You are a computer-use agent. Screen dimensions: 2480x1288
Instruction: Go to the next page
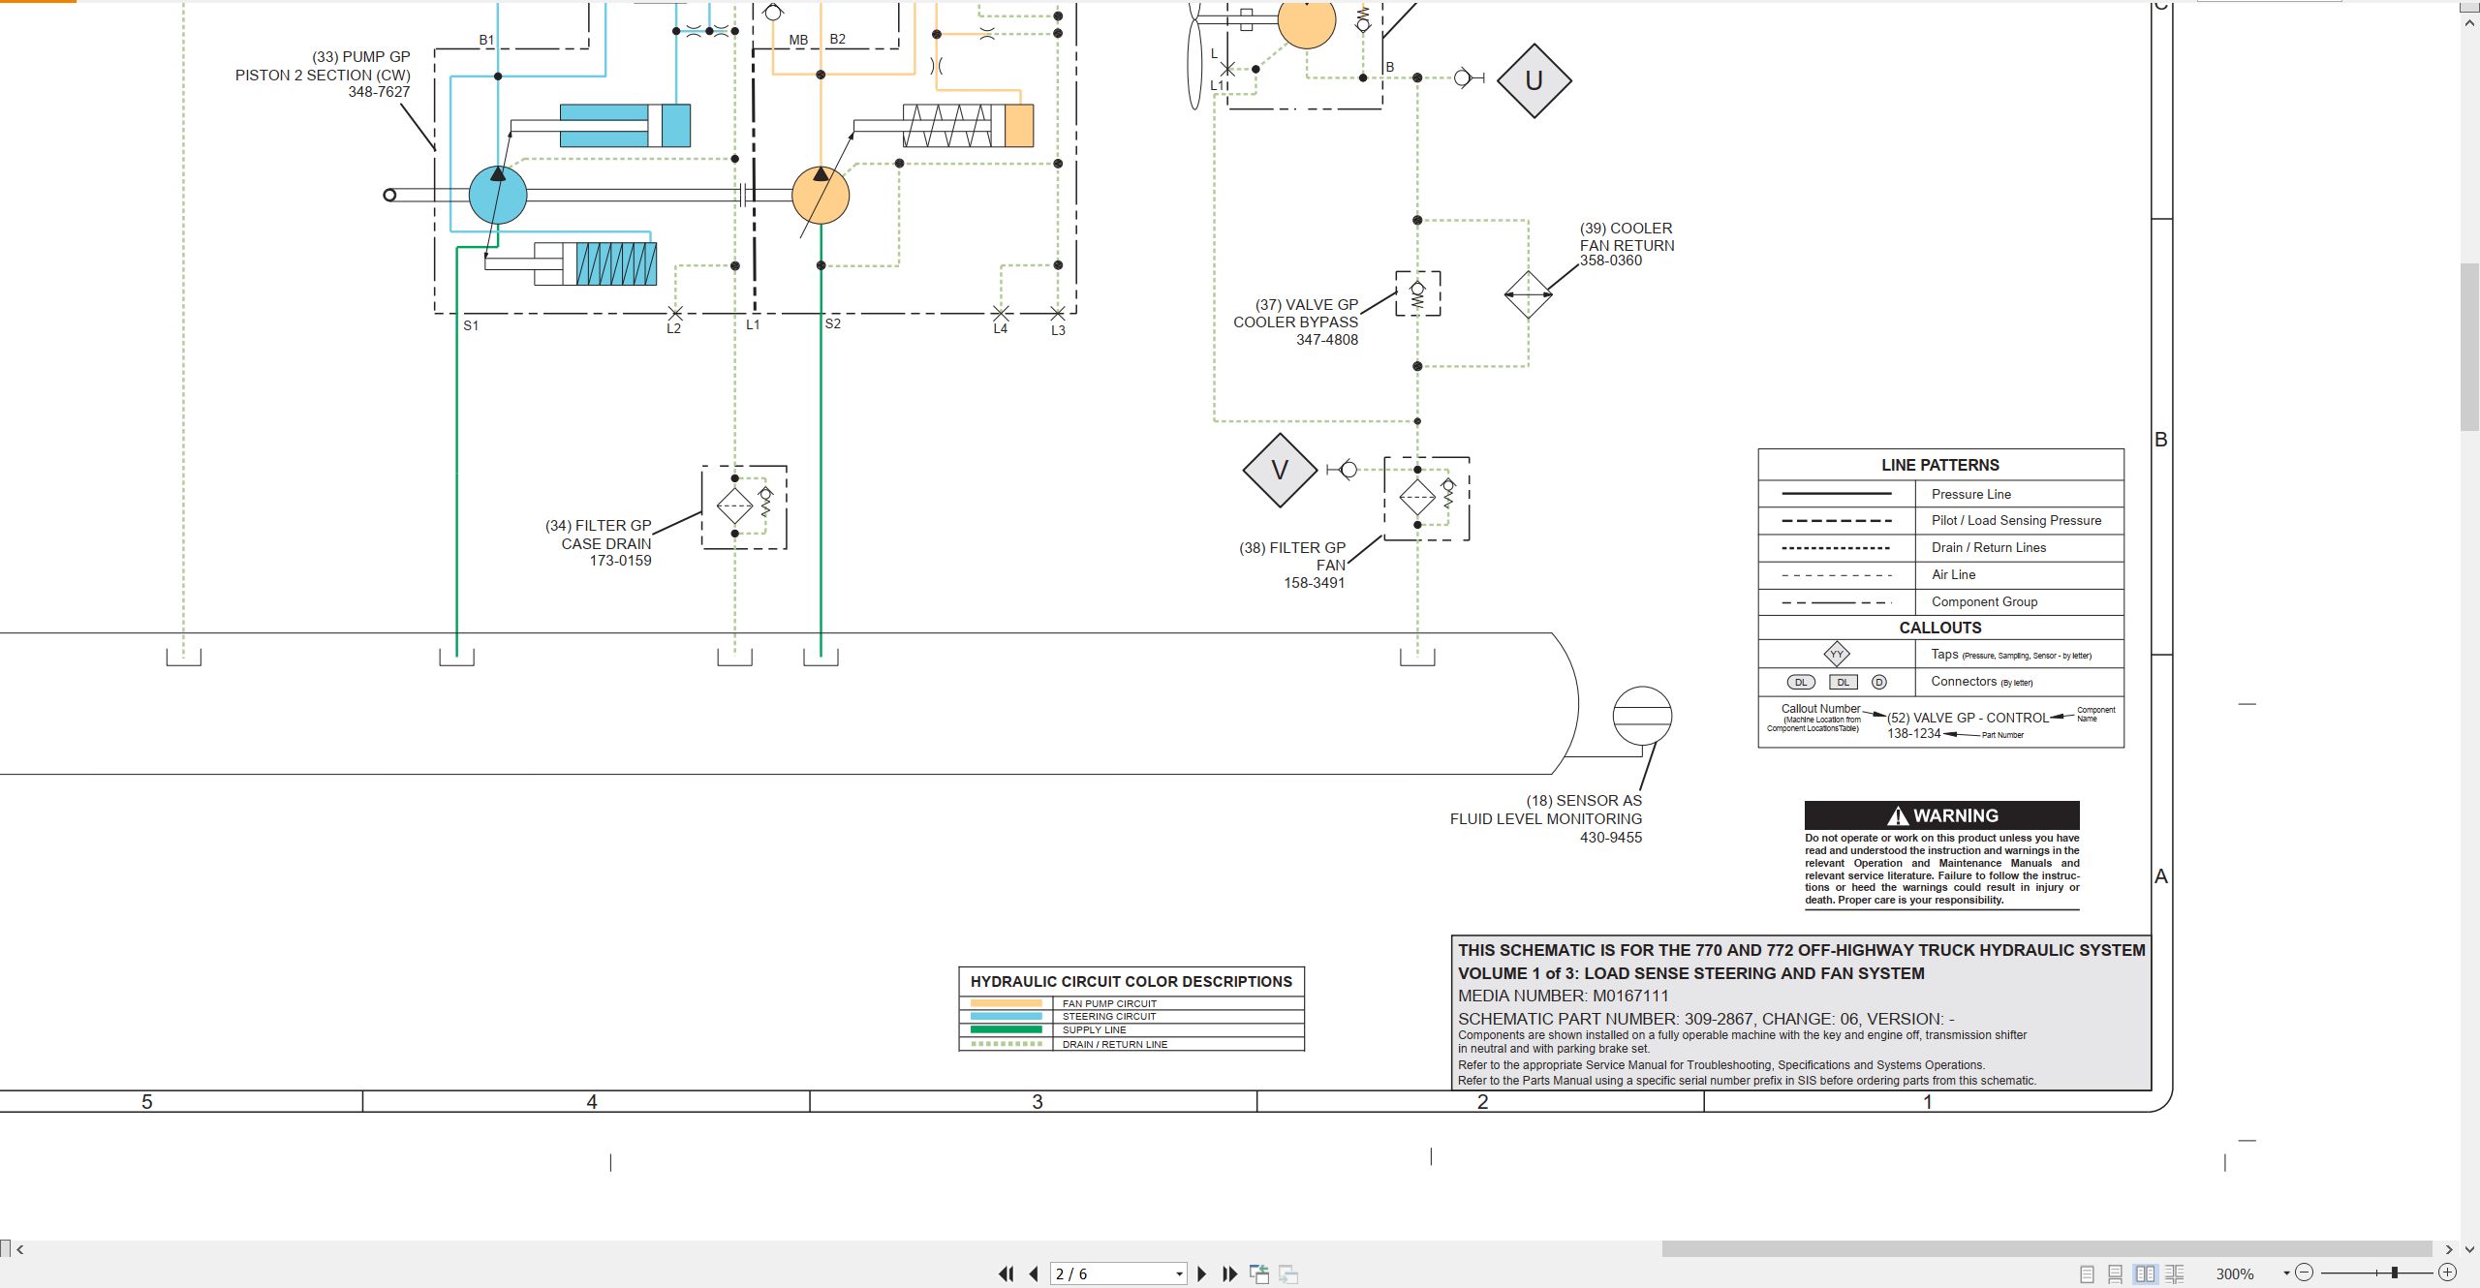[x=1202, y=1274]
